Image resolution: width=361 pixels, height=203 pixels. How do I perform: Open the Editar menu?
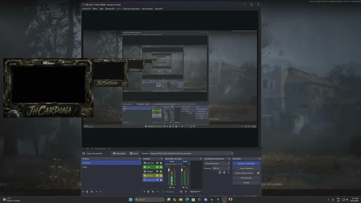pos(95,9)
